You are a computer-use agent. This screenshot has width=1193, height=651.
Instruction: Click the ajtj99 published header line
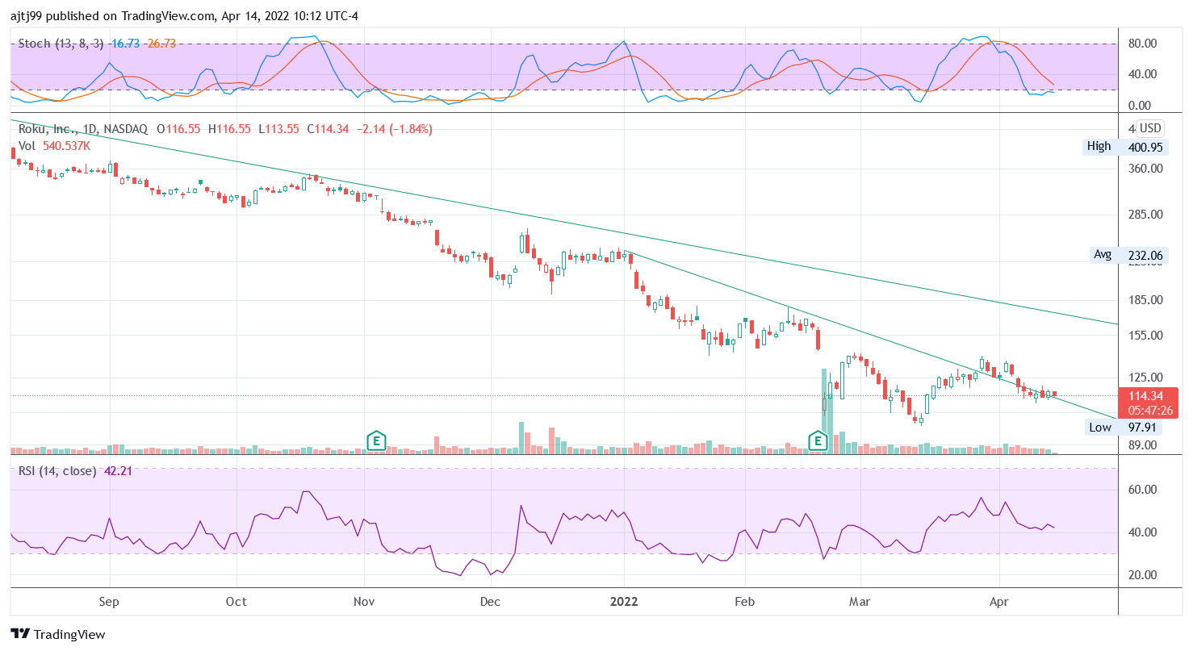[x=185, y=15]
